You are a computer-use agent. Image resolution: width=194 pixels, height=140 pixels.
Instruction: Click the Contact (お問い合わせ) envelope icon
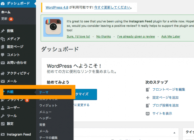3,63
